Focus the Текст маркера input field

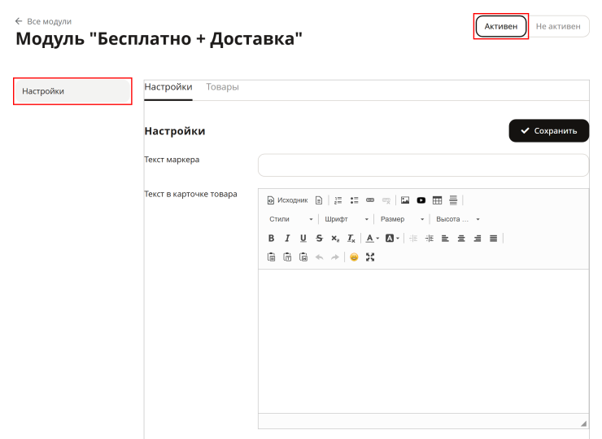click(424, 165)
